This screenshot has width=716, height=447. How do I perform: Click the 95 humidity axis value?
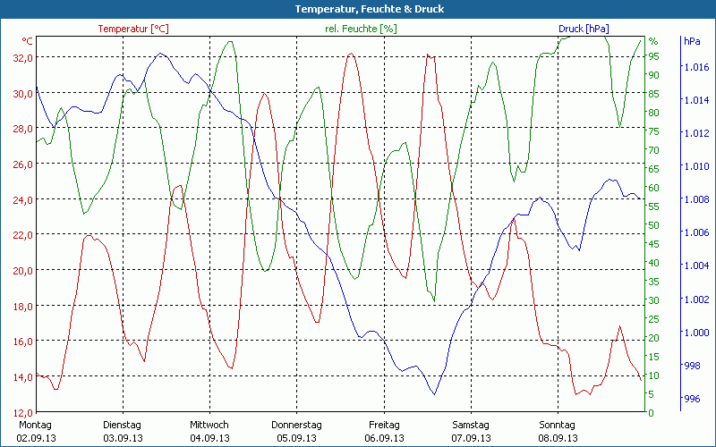(x=653, y=56)
